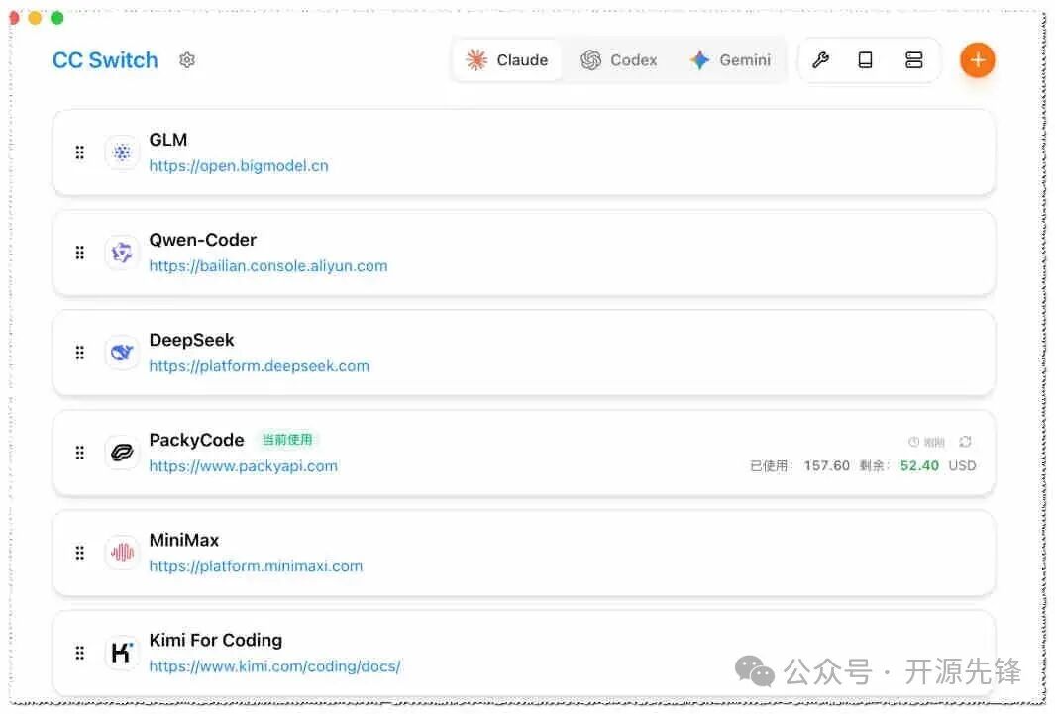Grab the drag handle of DeepSeek card
Image resolution: width=1055 pixels, height=714 pixels.
click(x=80, y=353)
